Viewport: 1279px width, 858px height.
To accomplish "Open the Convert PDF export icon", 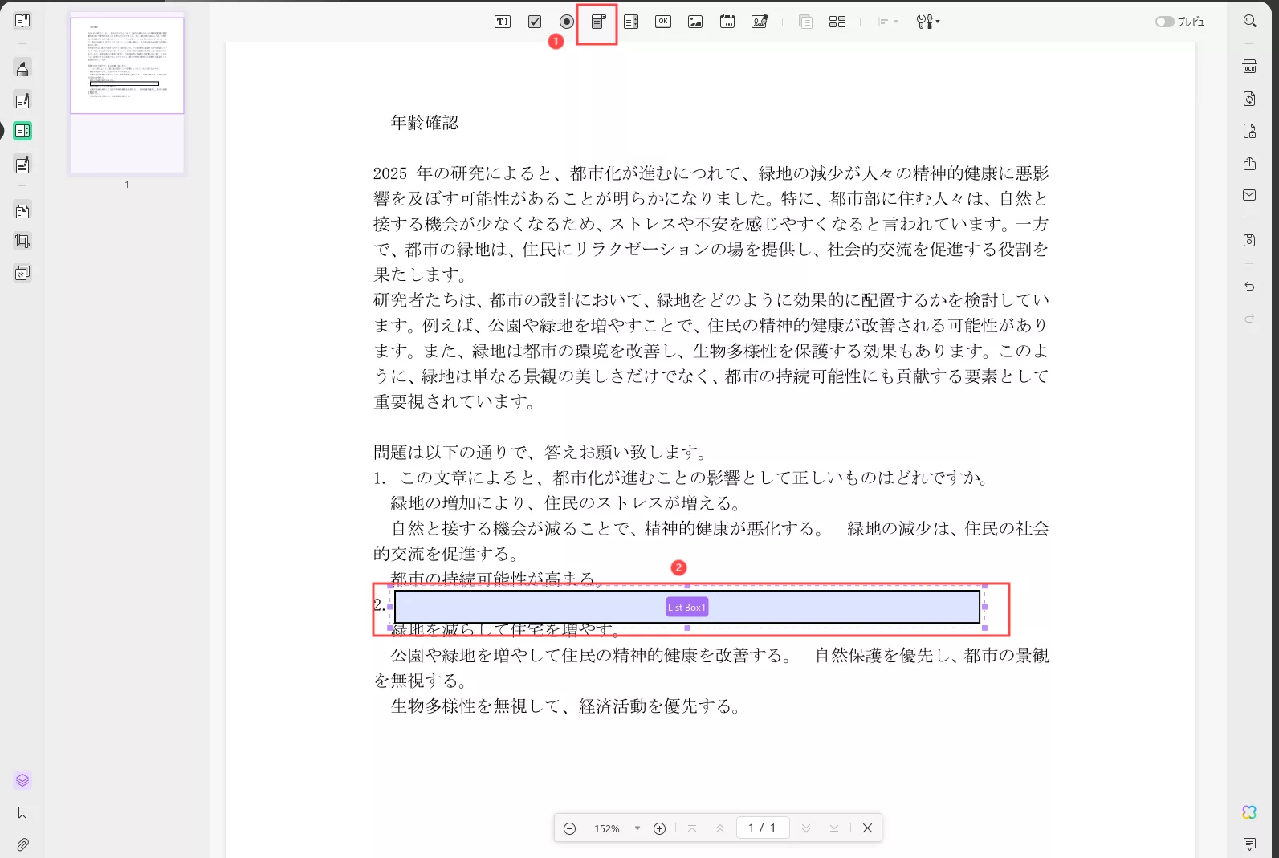I will coord(1249,99).
